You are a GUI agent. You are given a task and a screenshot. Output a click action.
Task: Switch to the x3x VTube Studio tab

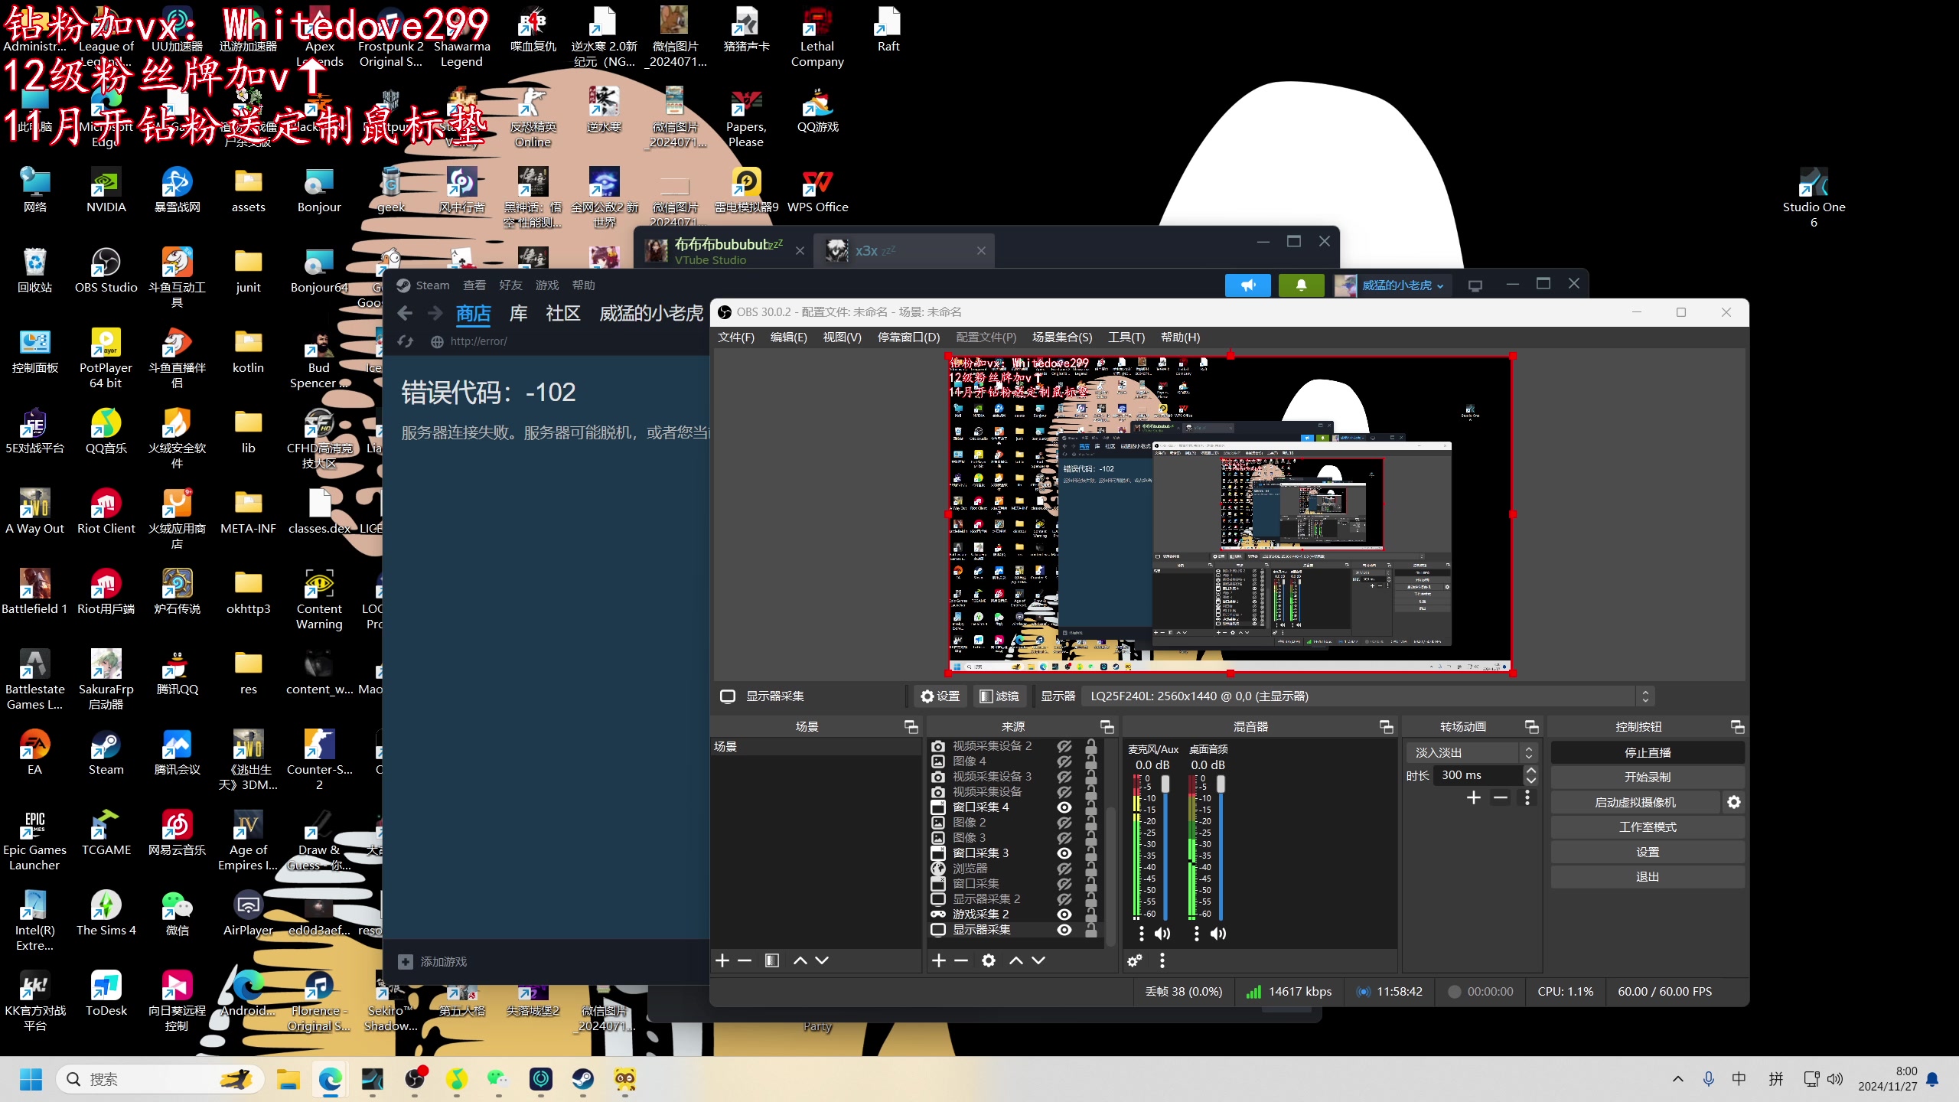[903, 251]
